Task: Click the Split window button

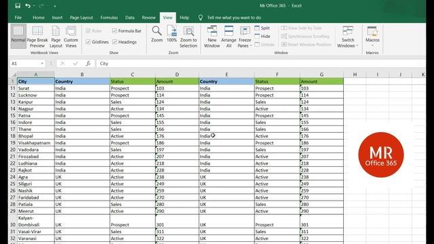Action: coord(262,28)
